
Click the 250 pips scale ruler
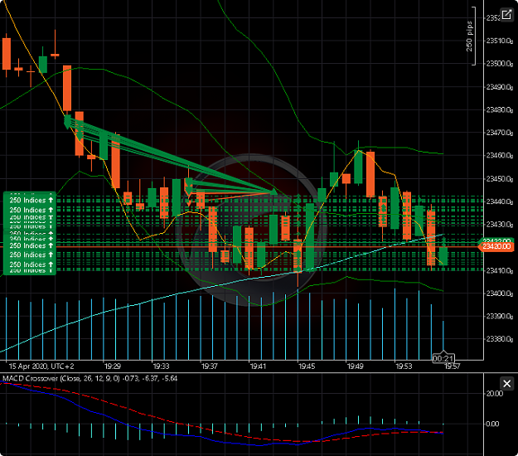[x=472, y=36]
